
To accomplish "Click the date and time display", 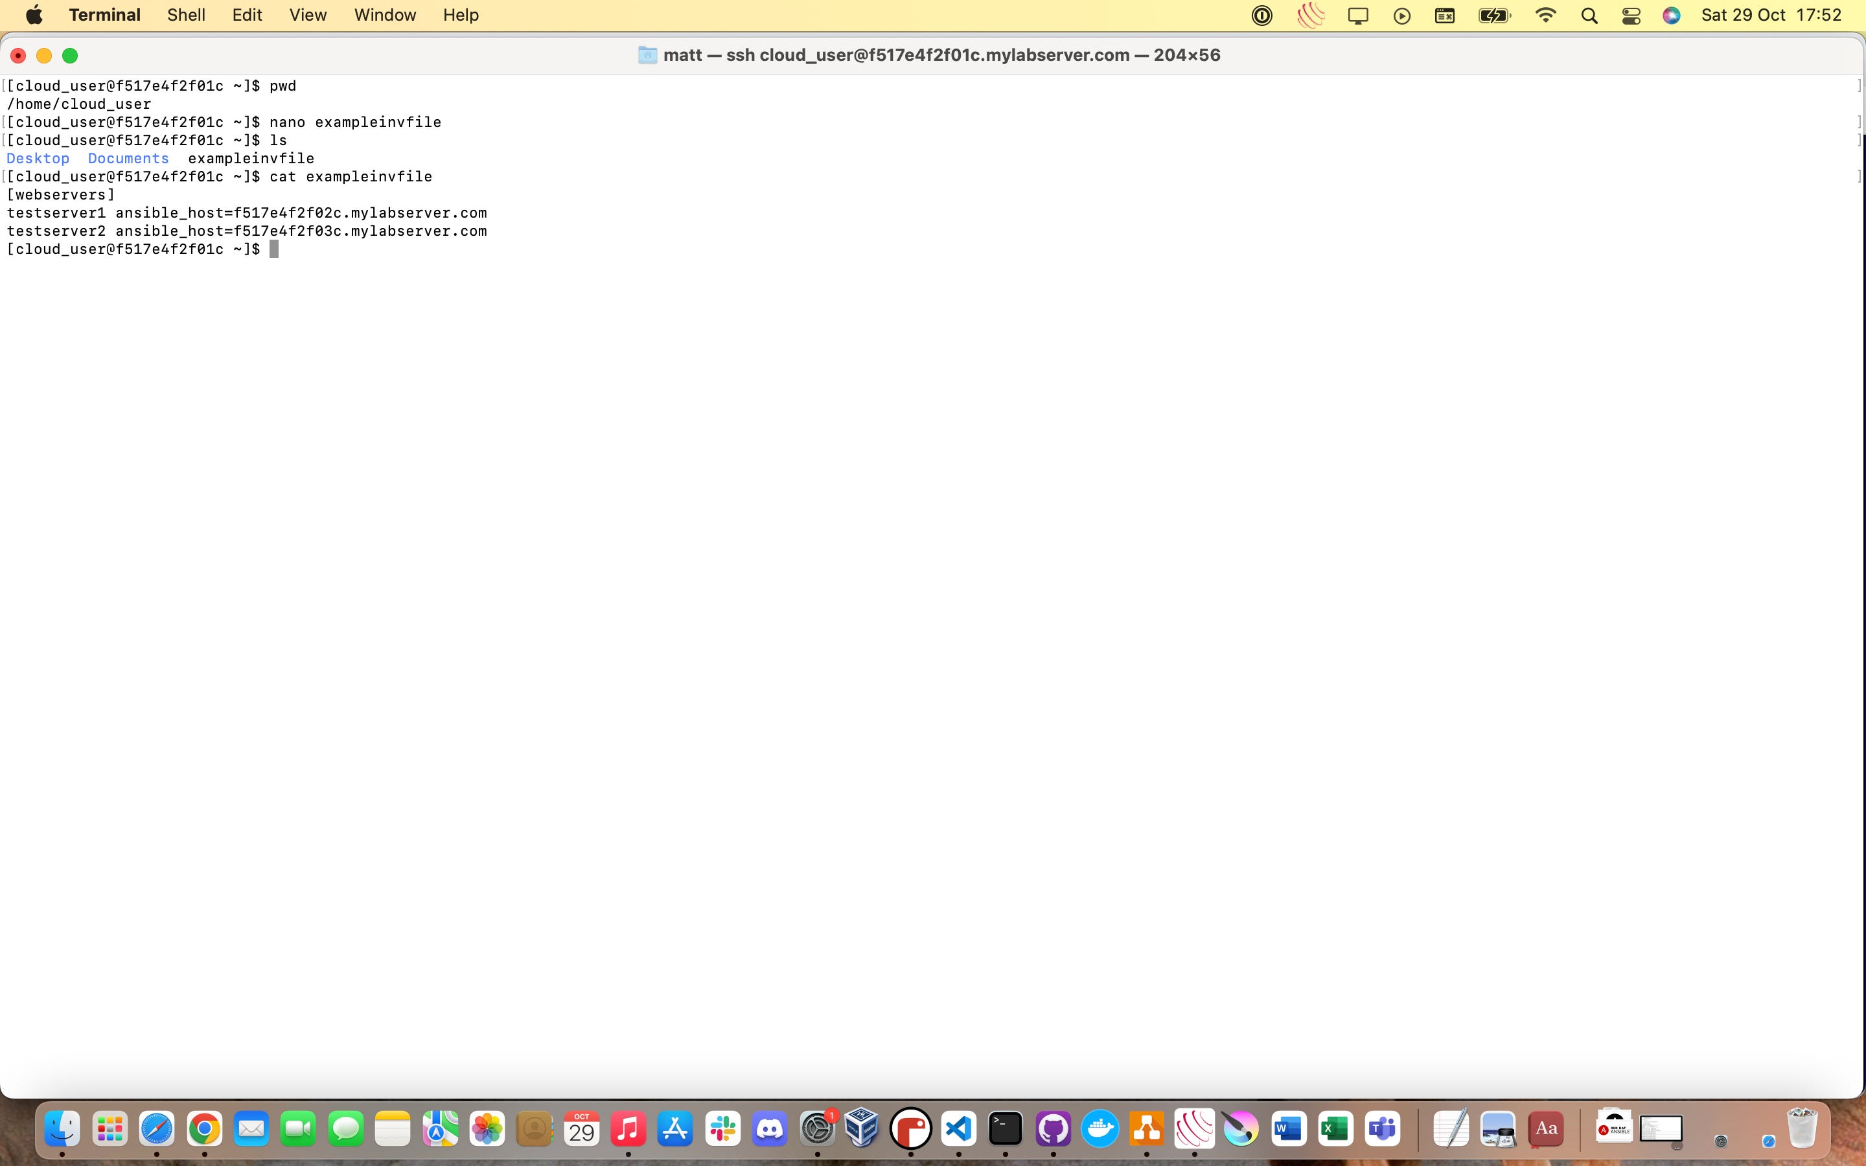I will [1770, 16].
